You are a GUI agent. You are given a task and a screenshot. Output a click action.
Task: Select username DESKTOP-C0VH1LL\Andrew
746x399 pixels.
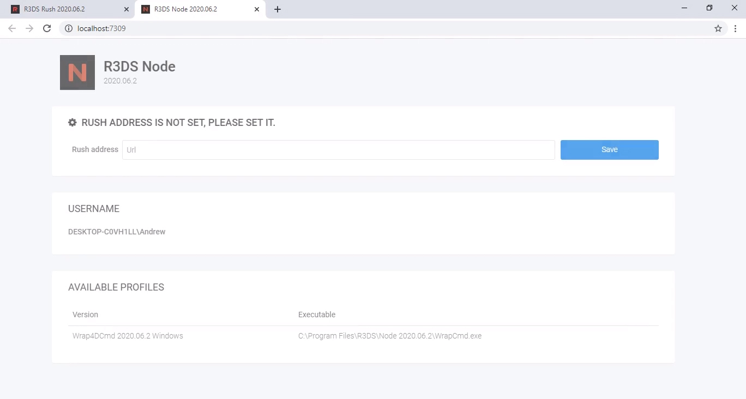pos(117,232)
